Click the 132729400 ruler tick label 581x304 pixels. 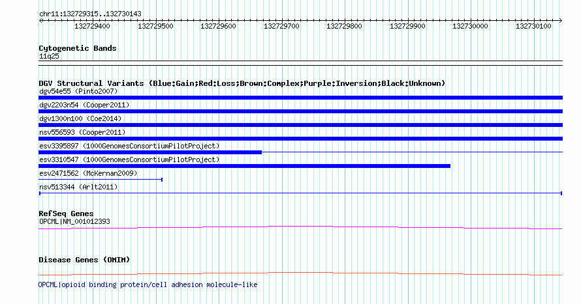[92, 26]
